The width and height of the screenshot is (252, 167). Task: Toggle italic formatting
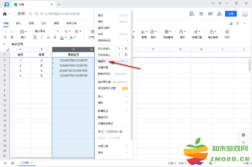(x=42, y=37)
